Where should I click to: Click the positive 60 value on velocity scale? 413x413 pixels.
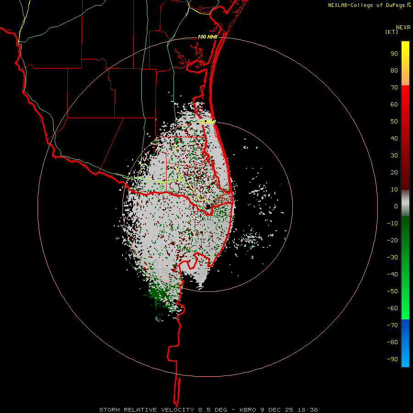click(394, 104)
